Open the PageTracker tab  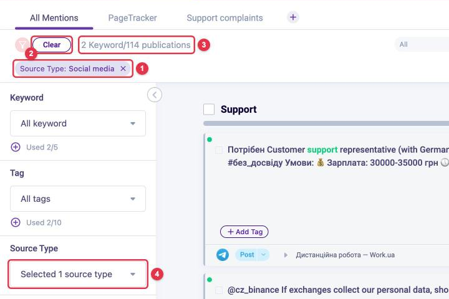(132, 18)
